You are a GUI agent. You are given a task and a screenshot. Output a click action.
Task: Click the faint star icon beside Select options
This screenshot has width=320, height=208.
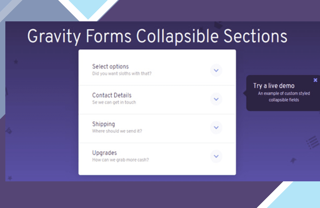tap(16, 62)
